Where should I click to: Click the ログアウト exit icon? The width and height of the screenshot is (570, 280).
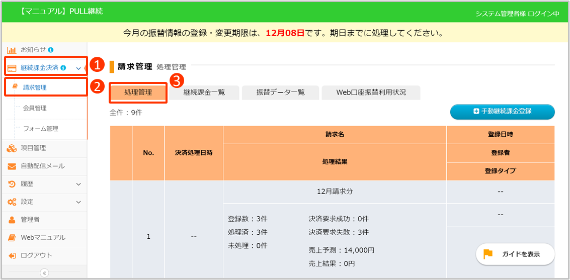tap(12, 255)
